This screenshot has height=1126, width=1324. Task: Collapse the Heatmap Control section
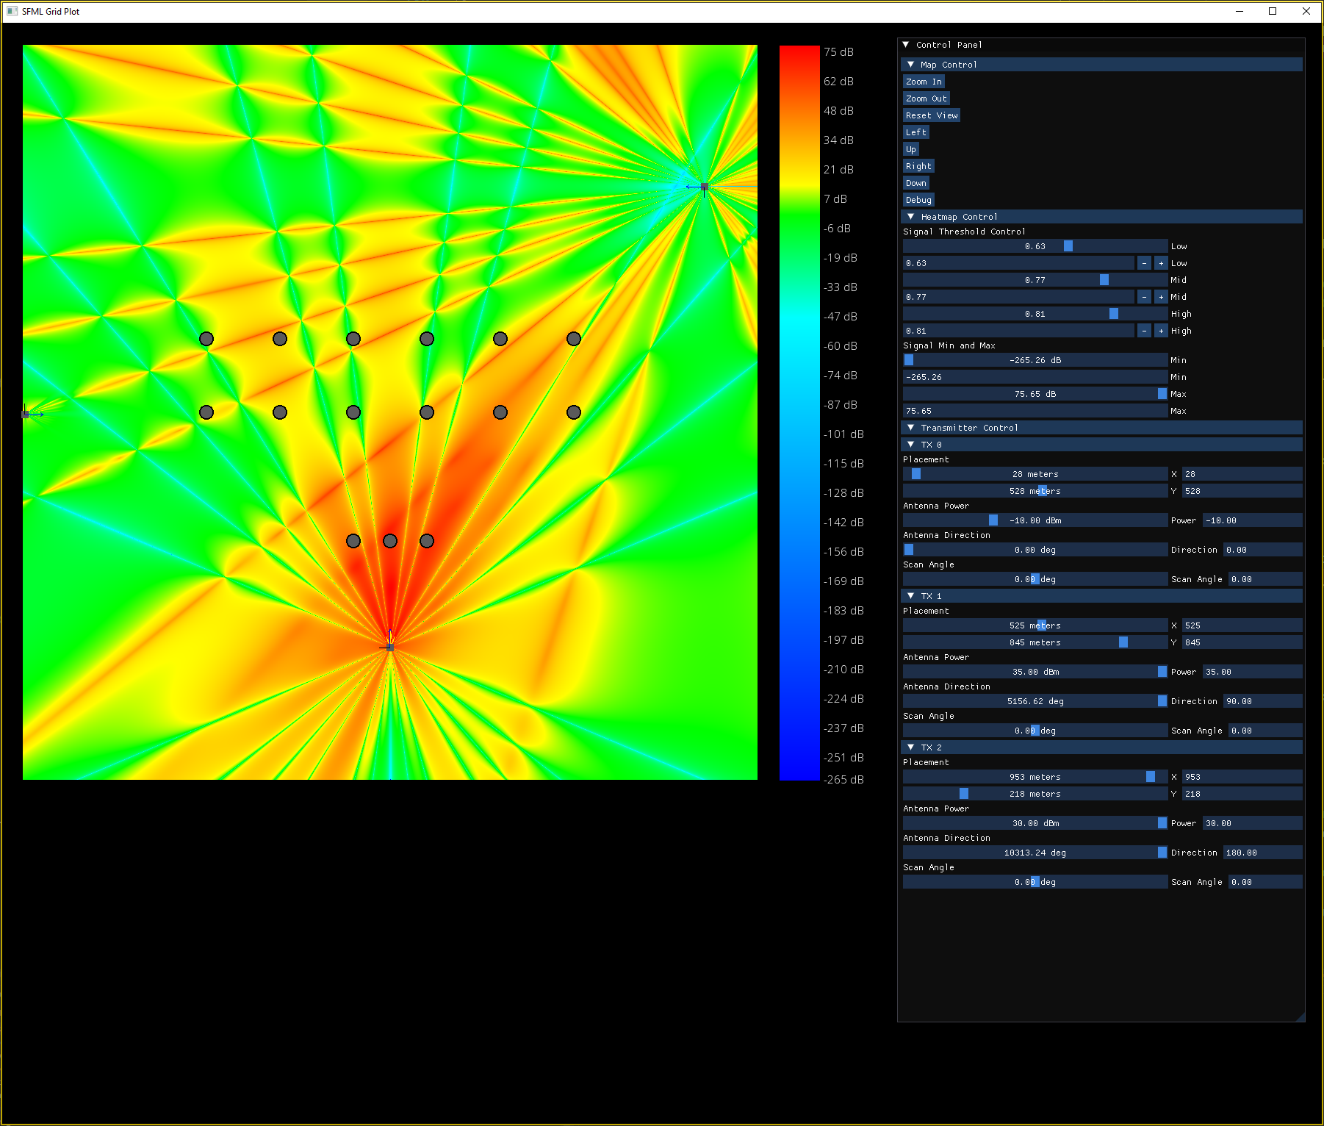(911, 217)
